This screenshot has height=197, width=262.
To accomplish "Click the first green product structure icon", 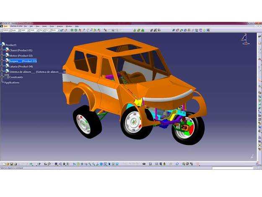I will point(135,30).
